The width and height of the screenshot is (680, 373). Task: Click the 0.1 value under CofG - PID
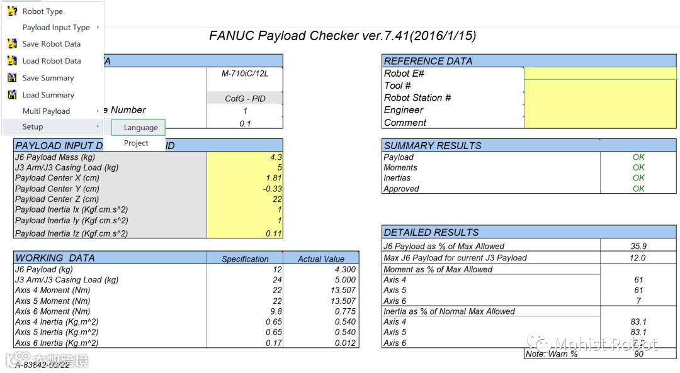coord(244,123)
